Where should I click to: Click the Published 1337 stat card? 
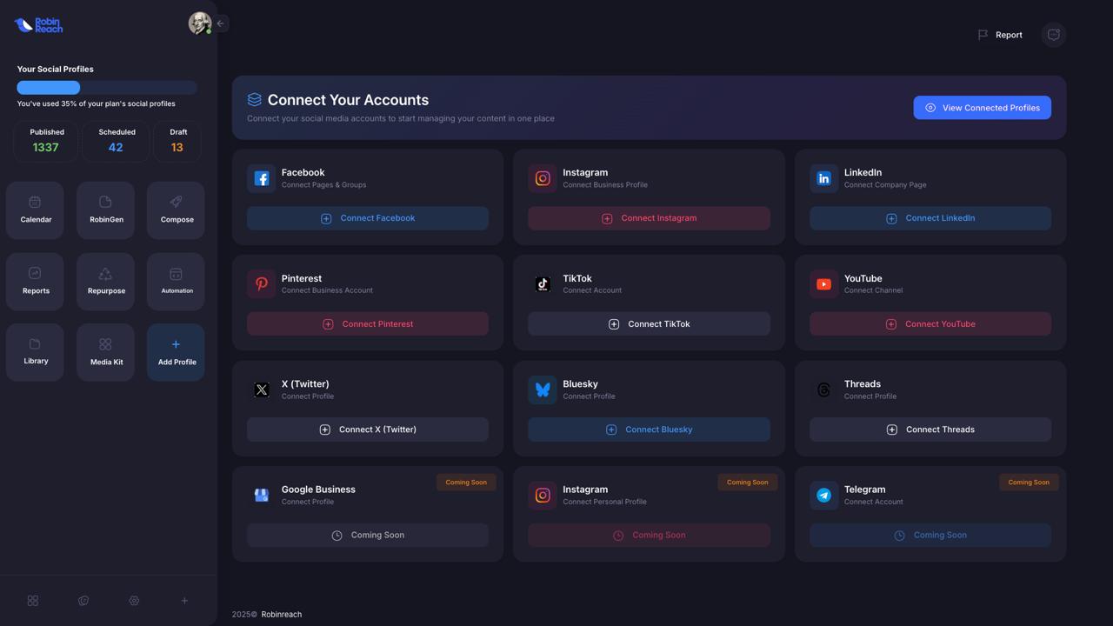46,142
